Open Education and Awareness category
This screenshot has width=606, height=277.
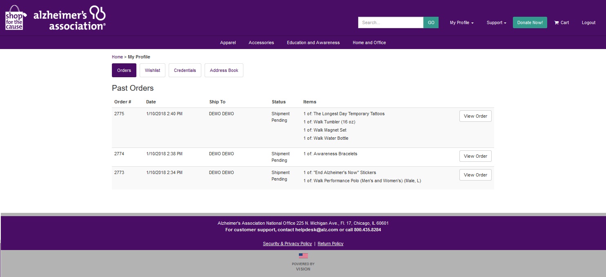tap(313, 42)
